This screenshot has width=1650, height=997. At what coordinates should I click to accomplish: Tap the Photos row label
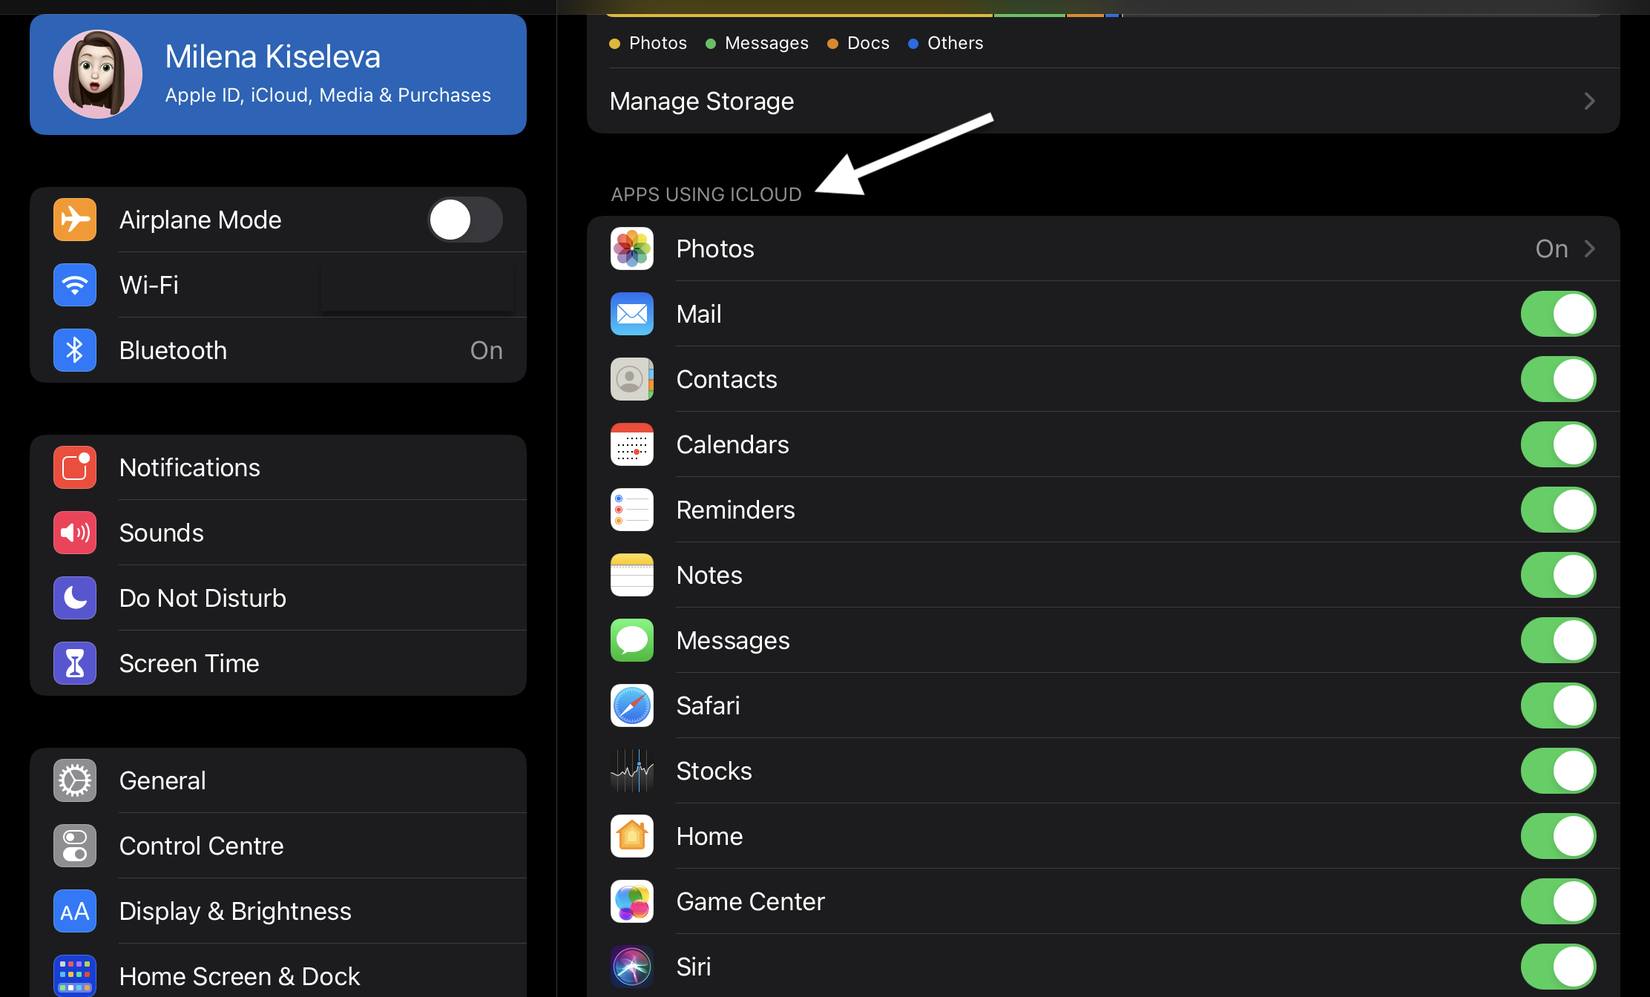[715, 249]
